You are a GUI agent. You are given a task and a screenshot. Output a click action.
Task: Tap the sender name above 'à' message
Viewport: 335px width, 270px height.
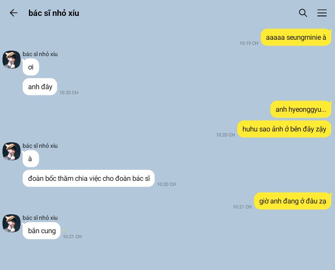point(40,146)
